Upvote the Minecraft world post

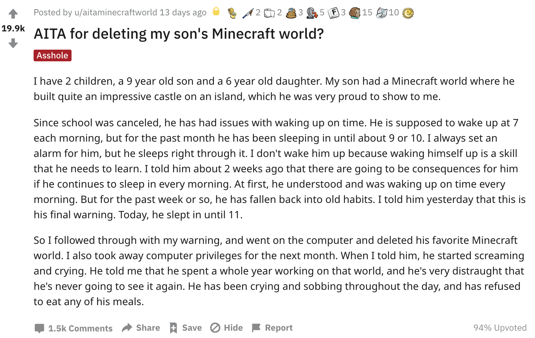pos(13,14)
